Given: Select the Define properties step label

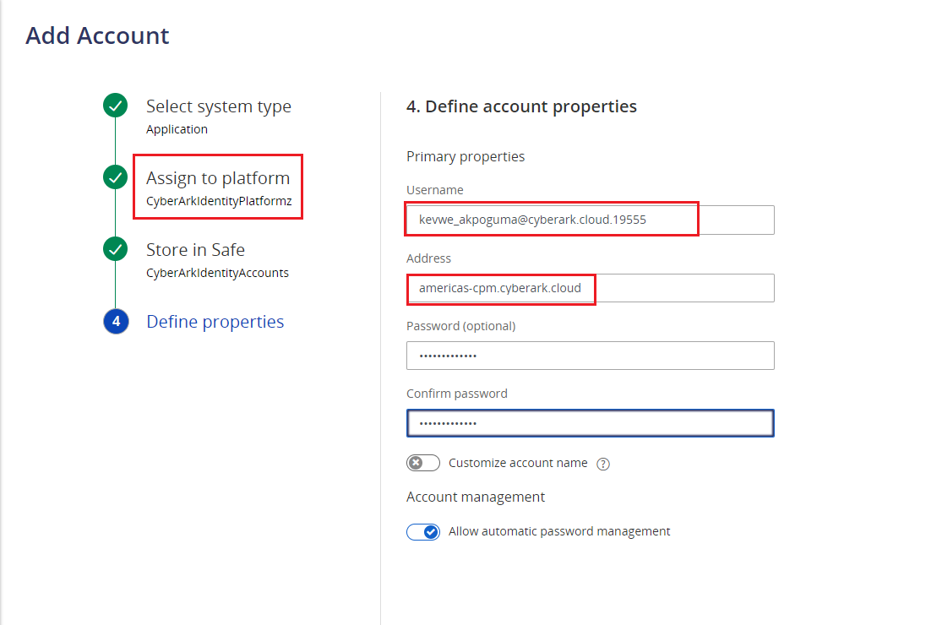Looking at the screenshot, I should point(215,321).
